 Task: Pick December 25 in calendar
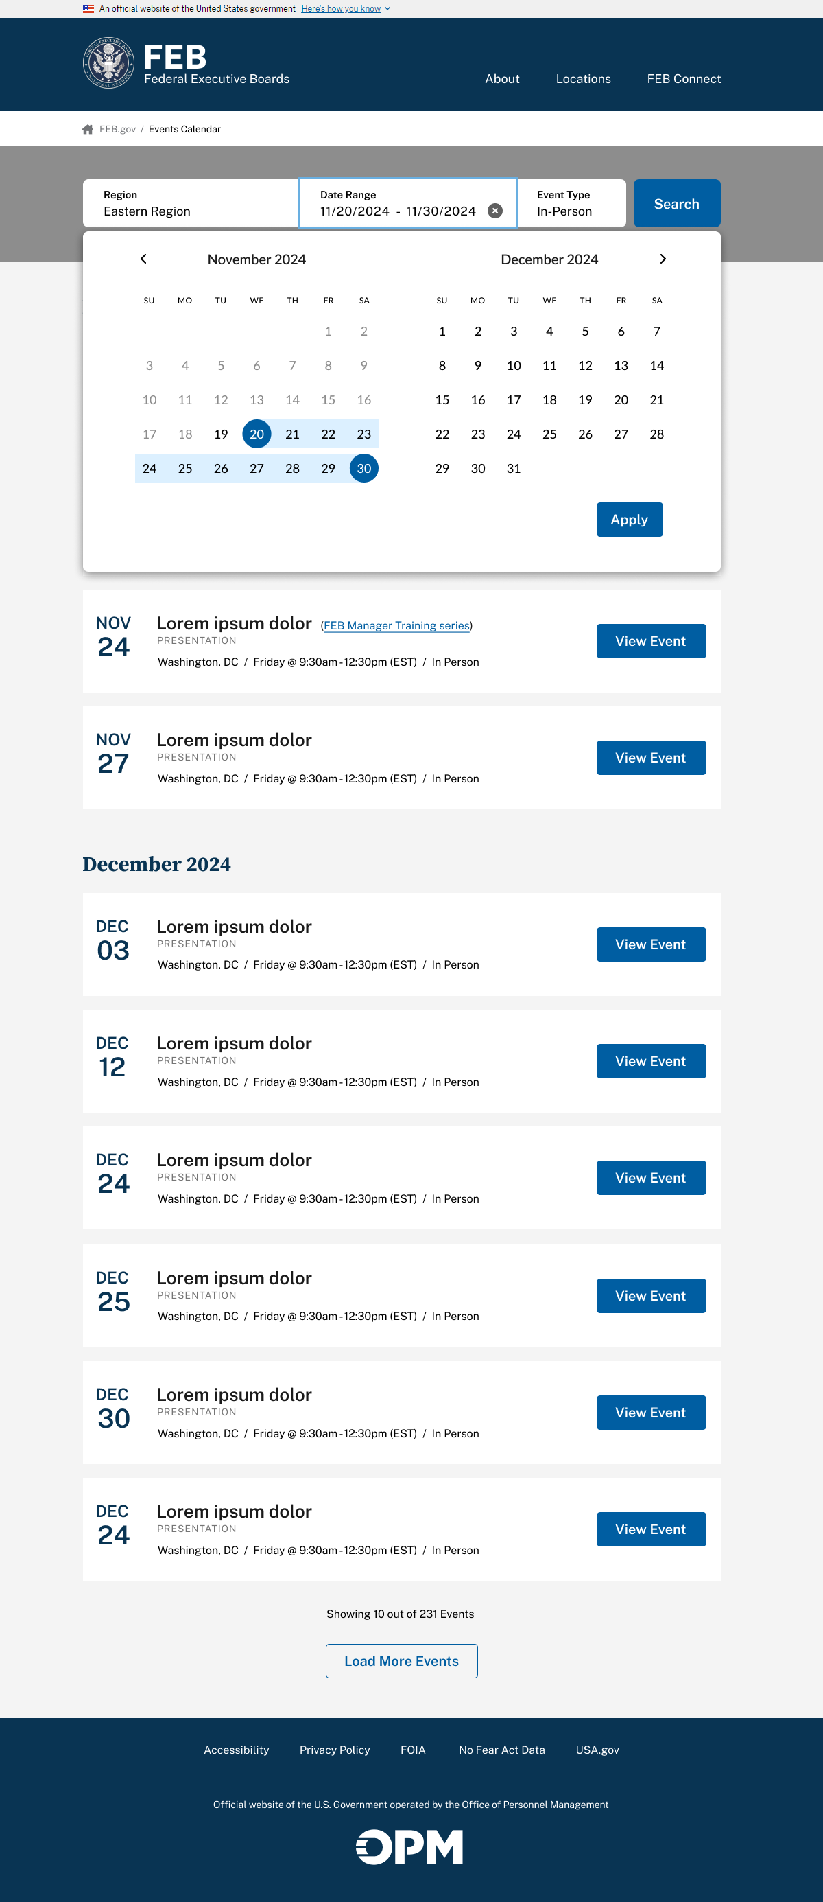click(x=549, y=434)
